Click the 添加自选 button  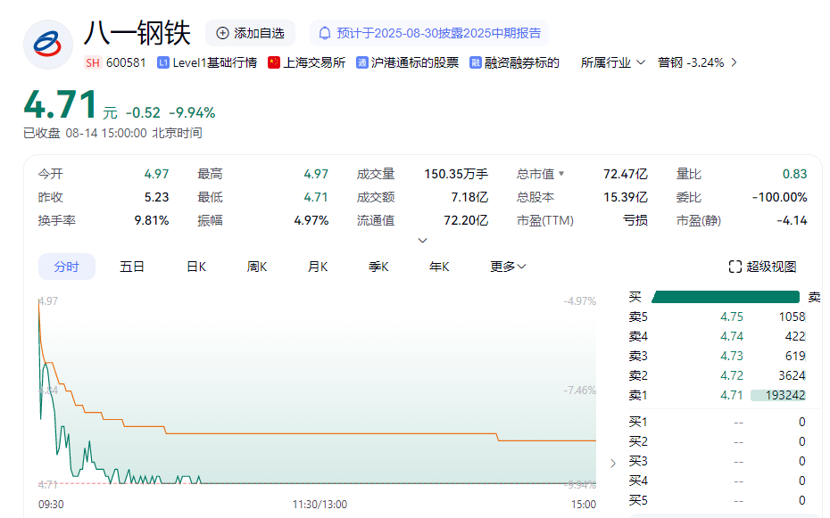coord(250,33)
